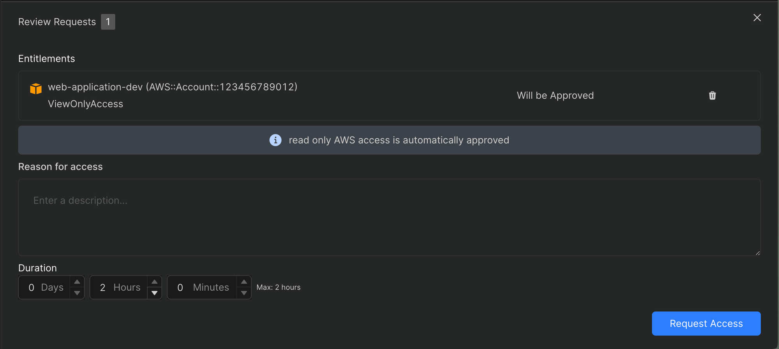Increase the Minutes duration value
The image size is (779, 349).
244,282
